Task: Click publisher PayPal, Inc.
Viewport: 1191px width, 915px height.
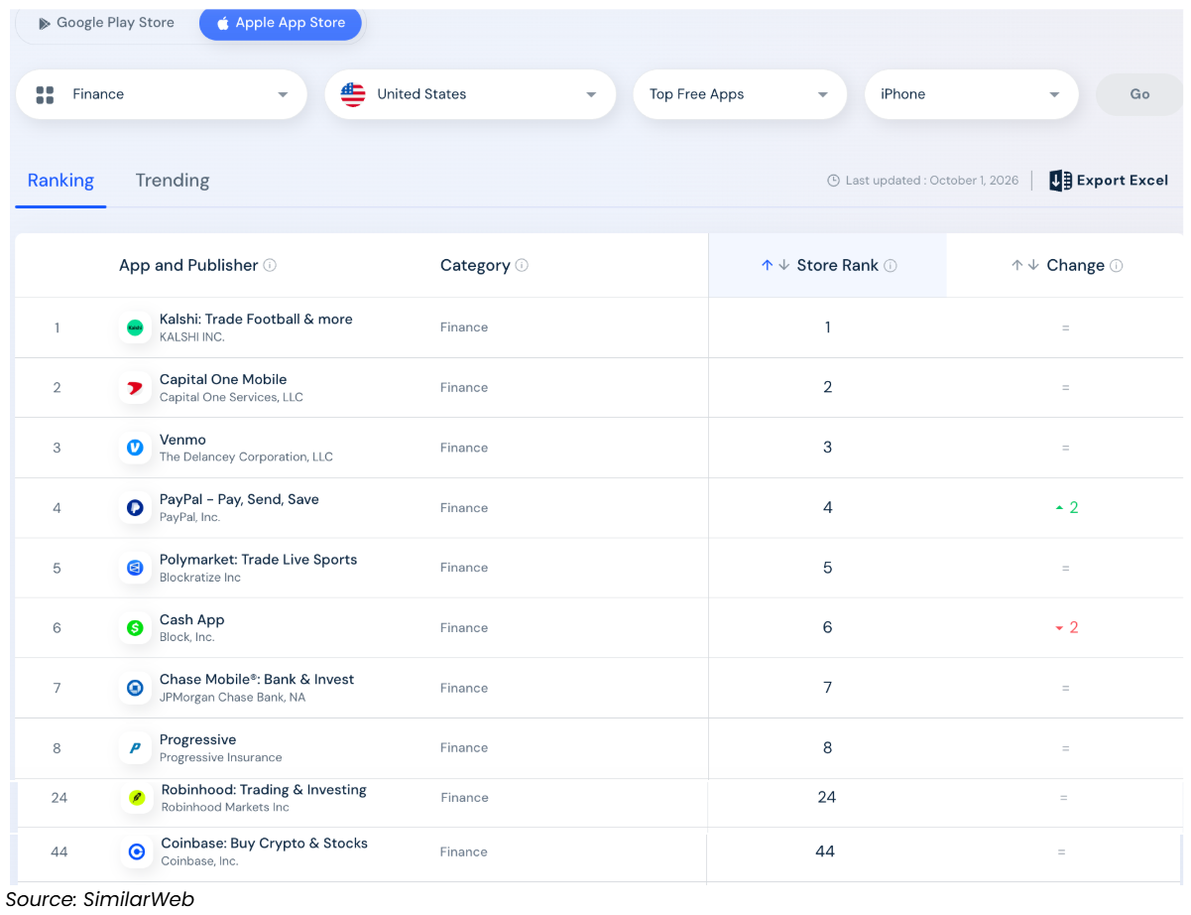Action: coord(189,517)
